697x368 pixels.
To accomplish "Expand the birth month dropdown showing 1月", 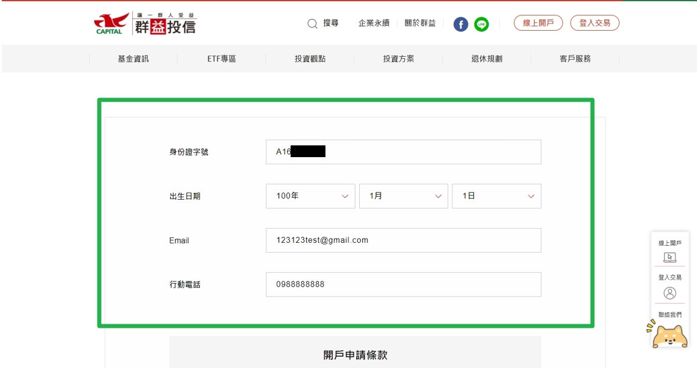I will point(403,196).
